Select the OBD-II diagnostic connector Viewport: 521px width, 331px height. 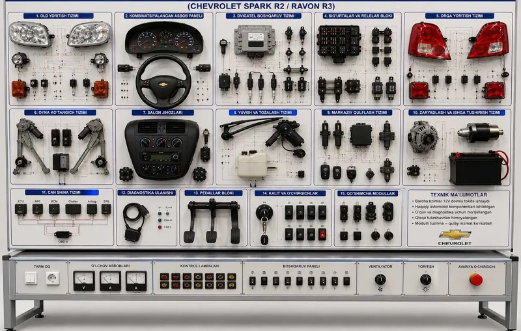click(x=63, y=235)
